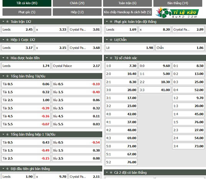Collapse the Toàn trận 1X2 section arrow
The height and width of the screenshot is (179, 206).
pyautogui.click(x=3, y=21)
